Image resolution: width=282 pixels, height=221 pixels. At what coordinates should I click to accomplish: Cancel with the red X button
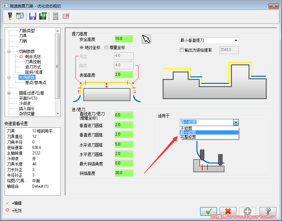228,212
